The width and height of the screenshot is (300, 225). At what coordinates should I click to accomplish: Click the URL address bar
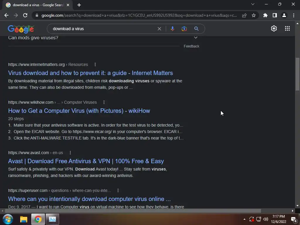click(139, 15)
